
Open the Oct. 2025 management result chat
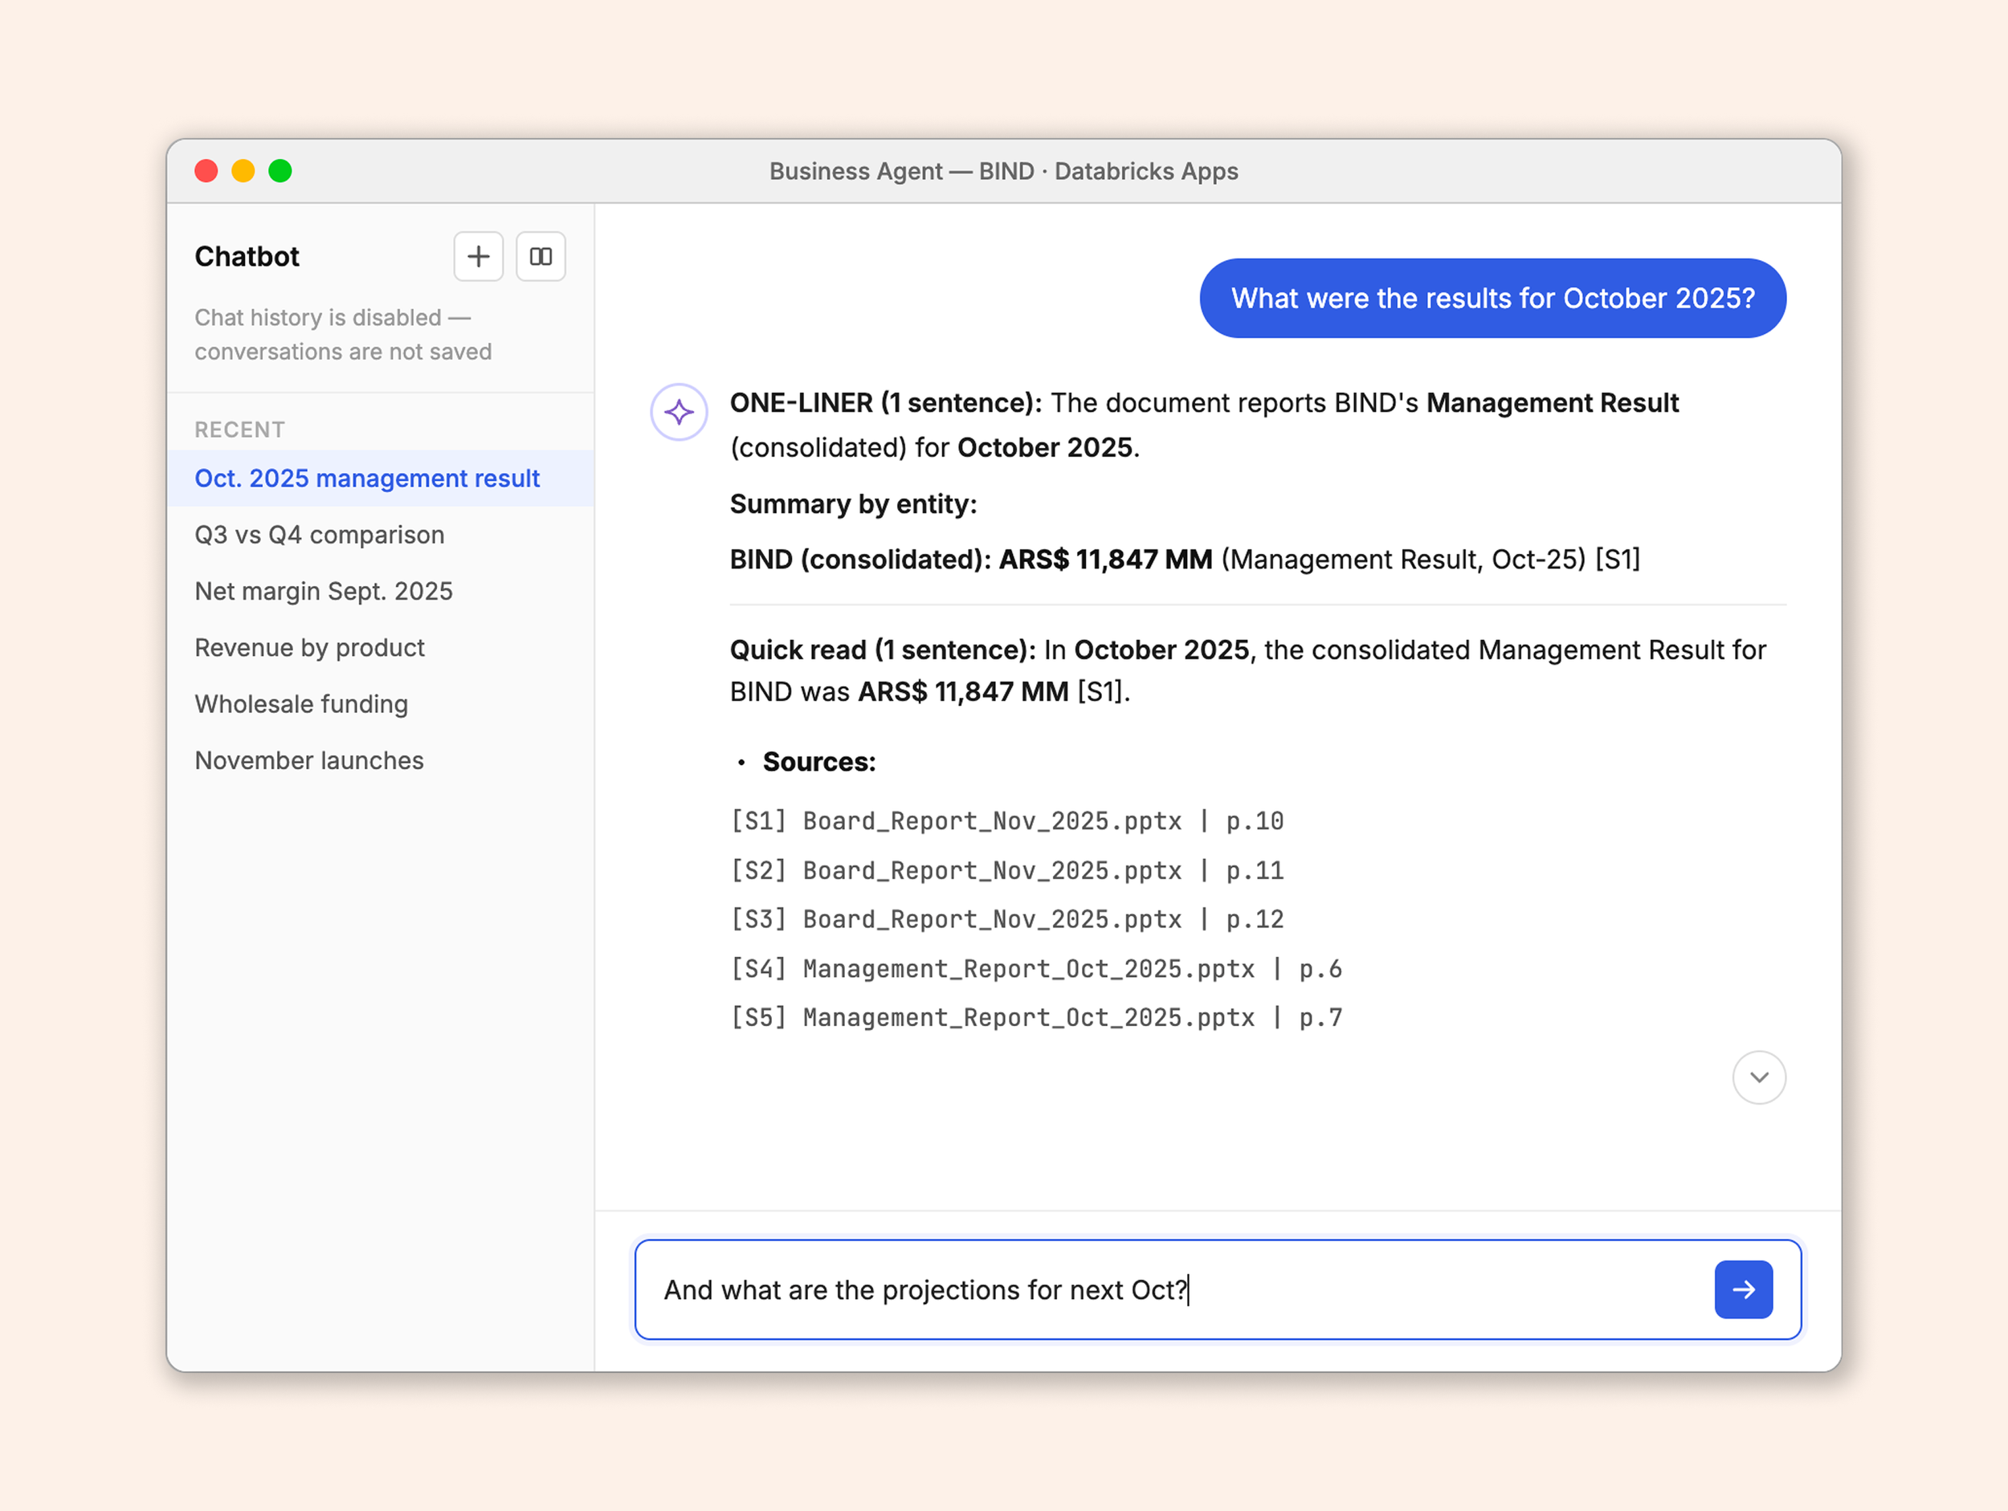[x=367, y=479]
